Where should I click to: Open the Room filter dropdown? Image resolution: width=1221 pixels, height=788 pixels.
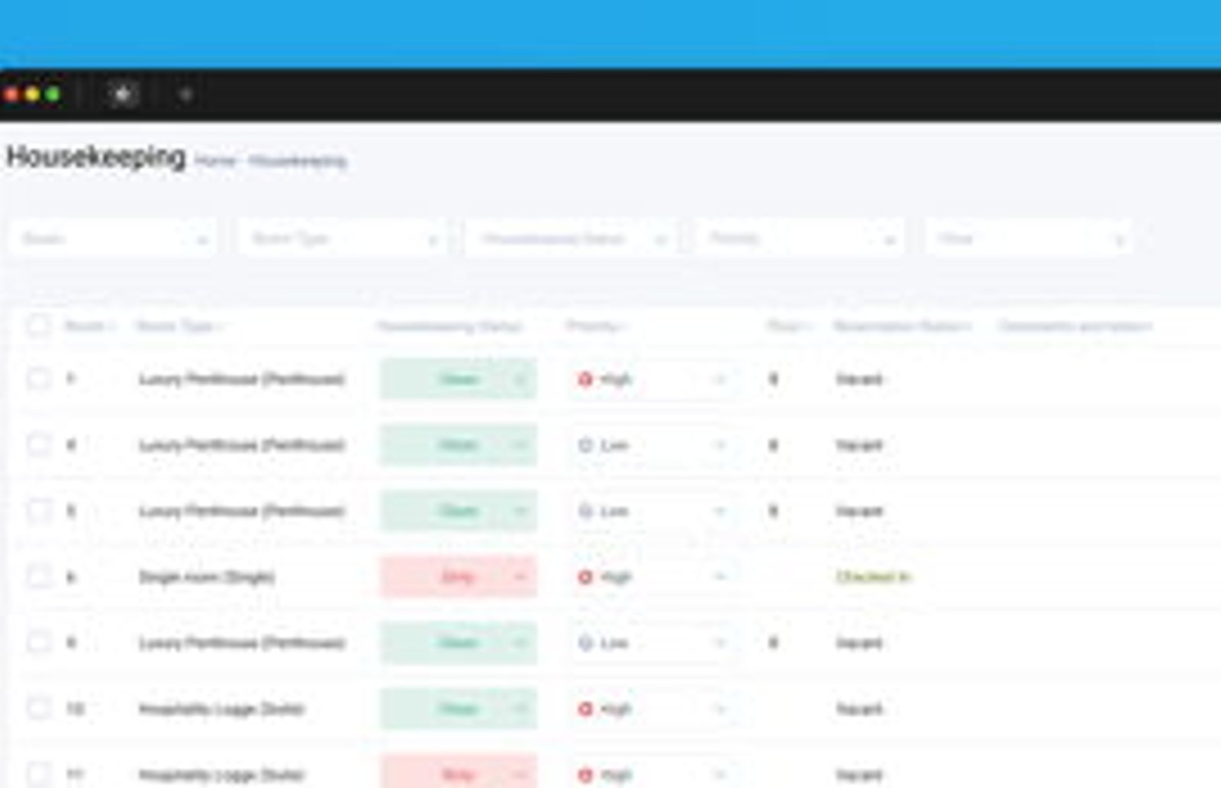point(113,239)
